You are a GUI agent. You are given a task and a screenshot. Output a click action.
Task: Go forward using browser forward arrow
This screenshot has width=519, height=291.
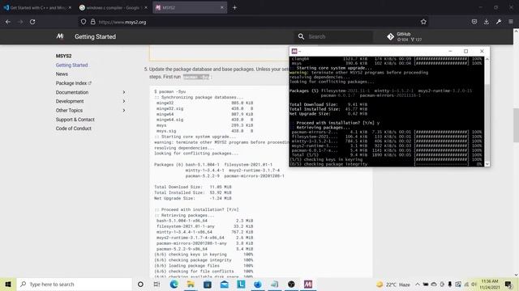[20, 22]
